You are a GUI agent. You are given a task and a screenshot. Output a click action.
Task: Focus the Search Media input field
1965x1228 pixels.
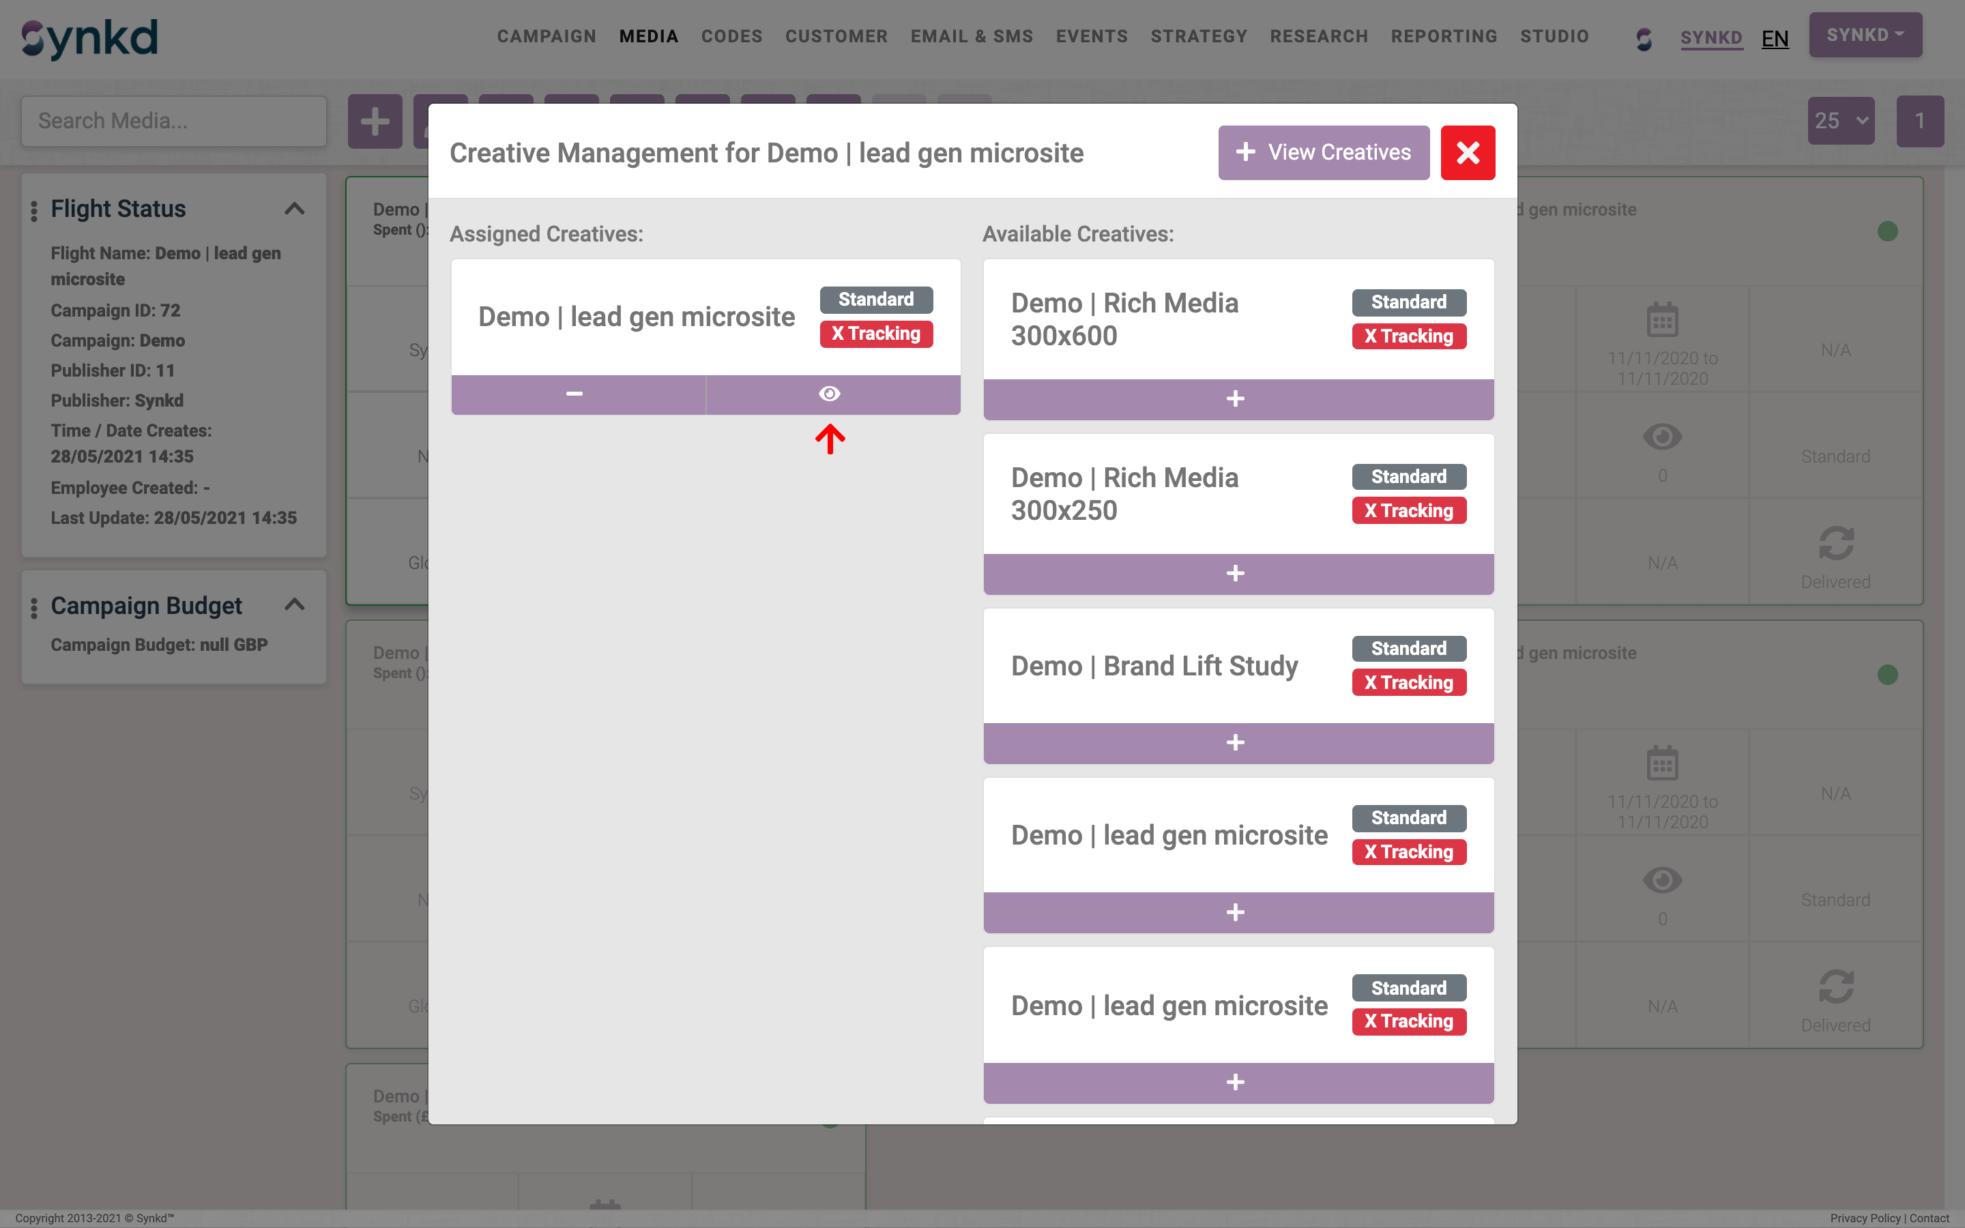click(174, 121)
